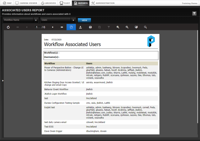Open the search magnifier in the toolbar
The image size is (200, 141).
[x=145, y=27]
